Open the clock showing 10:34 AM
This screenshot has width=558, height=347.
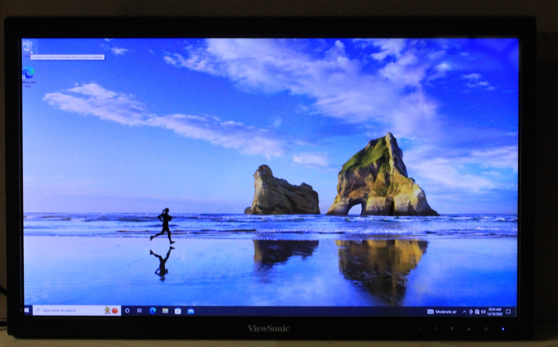point(495,311)
